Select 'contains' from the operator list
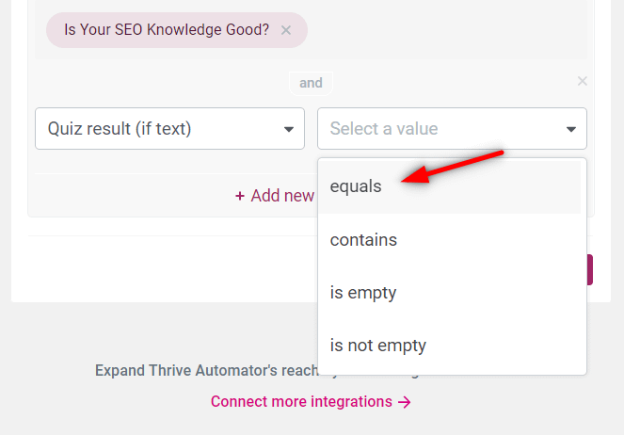 (x=363, y=240)
